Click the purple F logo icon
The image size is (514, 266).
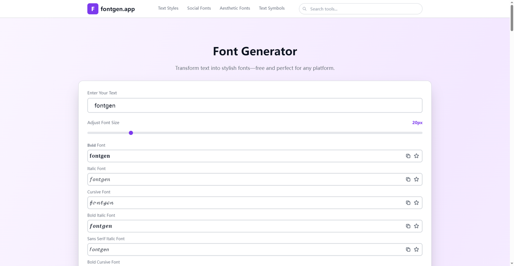93,9
